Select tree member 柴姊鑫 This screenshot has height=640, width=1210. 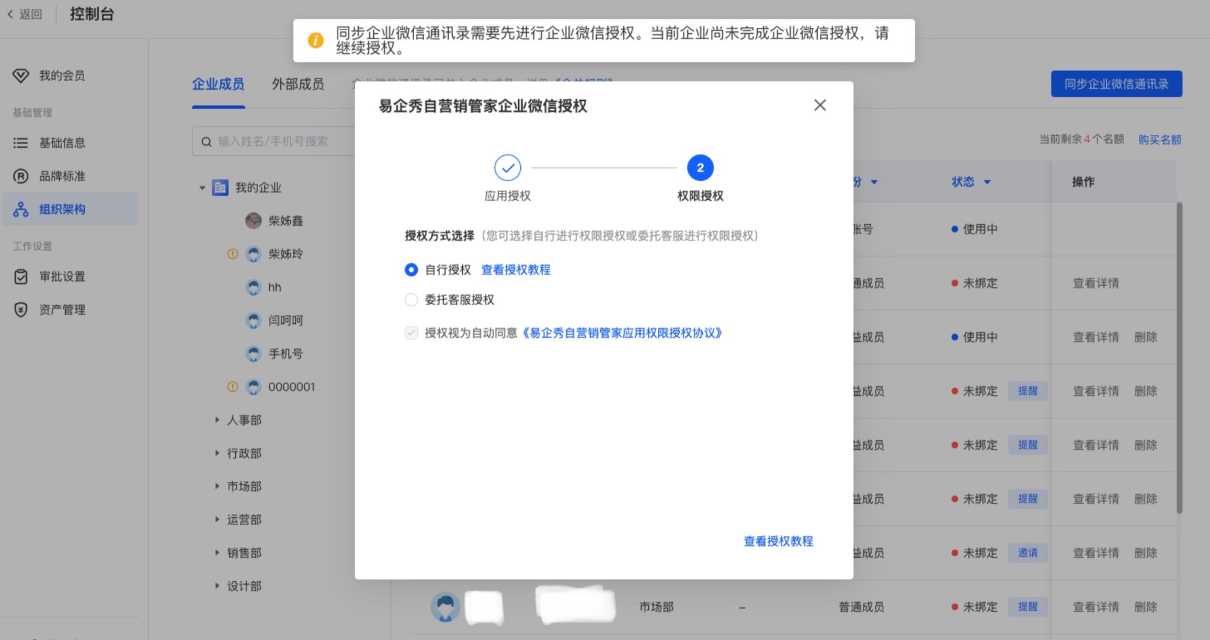pos(286,220)
